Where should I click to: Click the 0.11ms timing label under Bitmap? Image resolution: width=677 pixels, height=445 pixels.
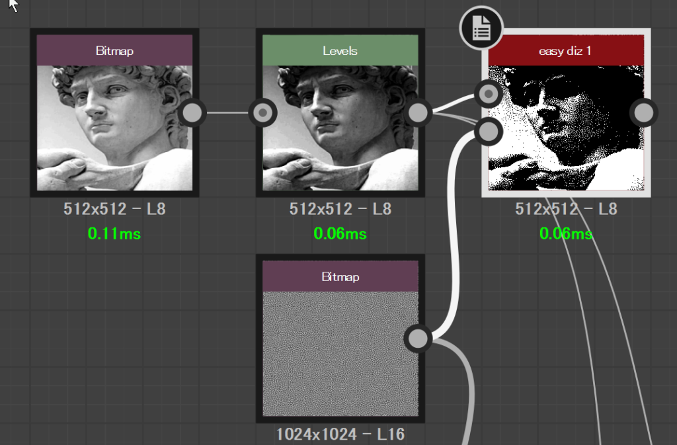point(114,233)
